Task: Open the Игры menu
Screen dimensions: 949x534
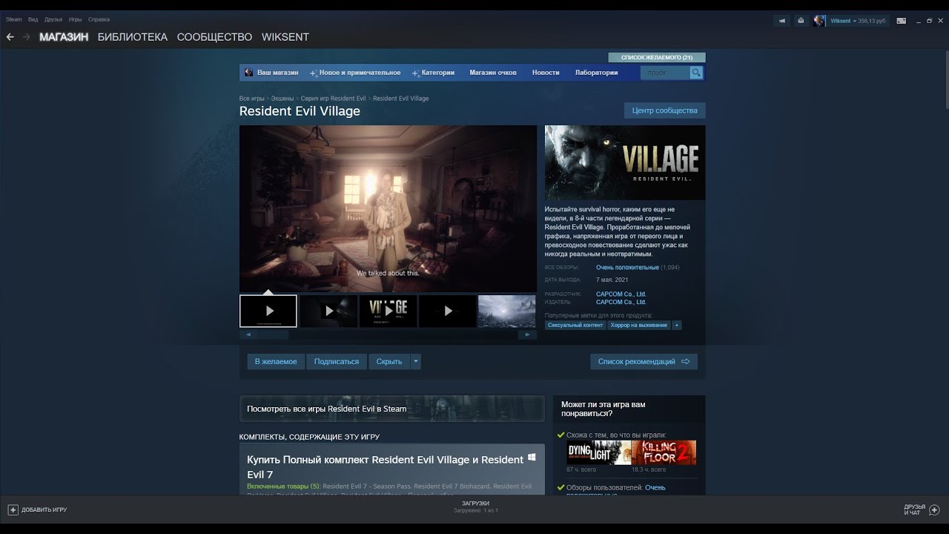Action: 75,19
